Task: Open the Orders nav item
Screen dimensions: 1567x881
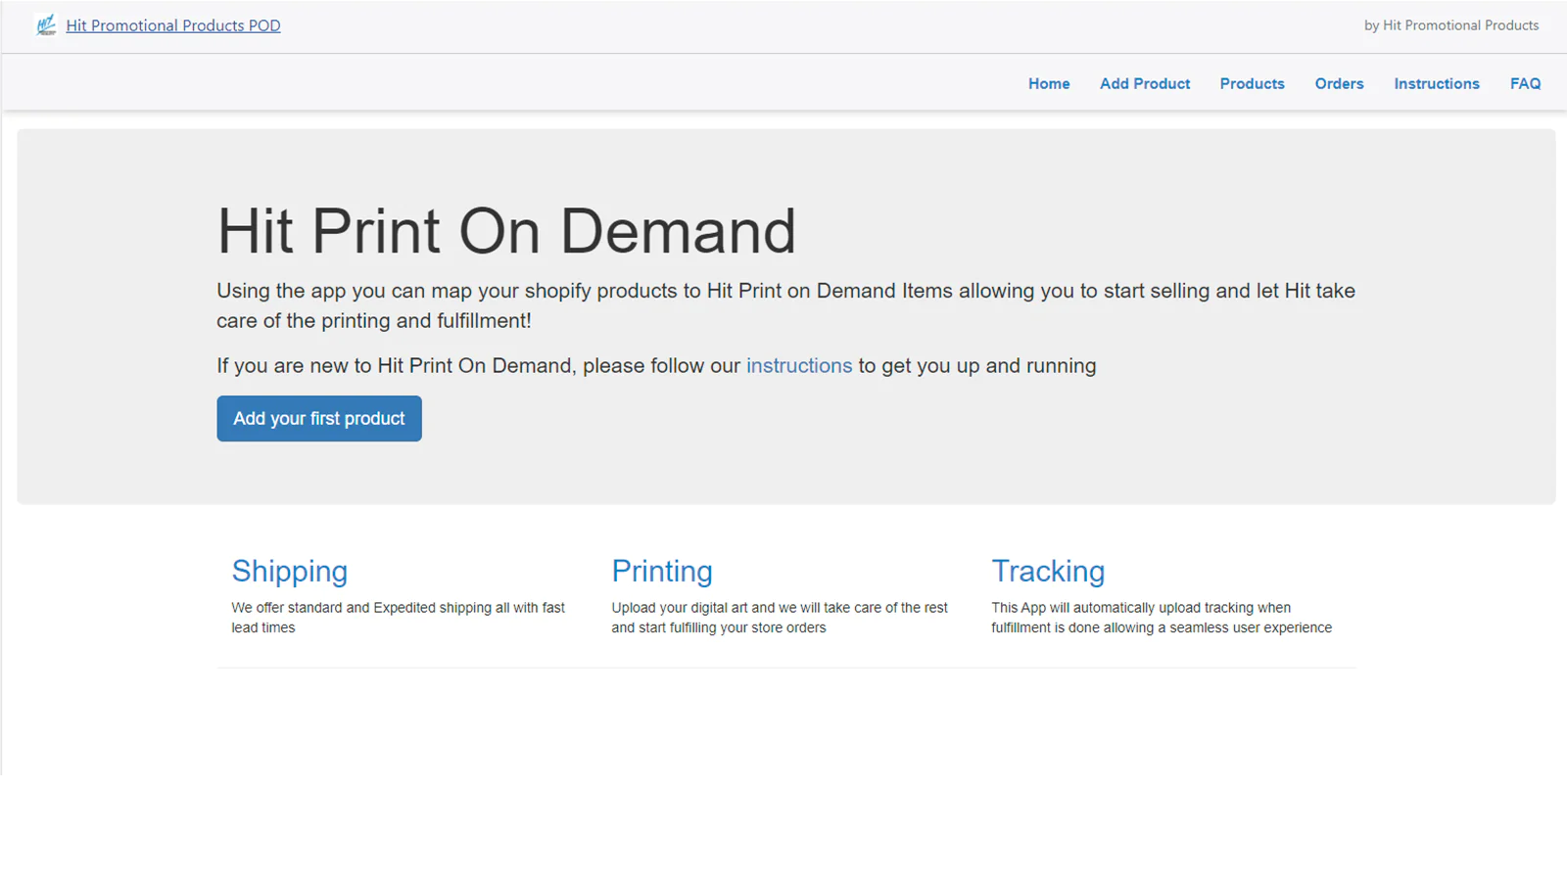Action: (1339, 84)
